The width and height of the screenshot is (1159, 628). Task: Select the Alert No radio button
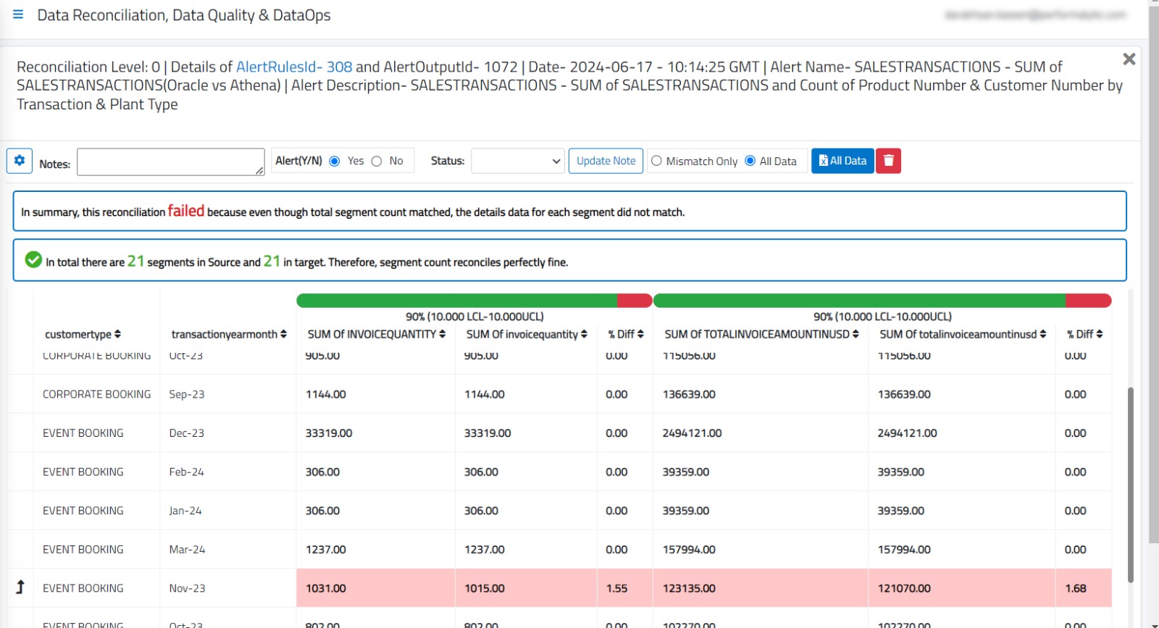(377, 162)
